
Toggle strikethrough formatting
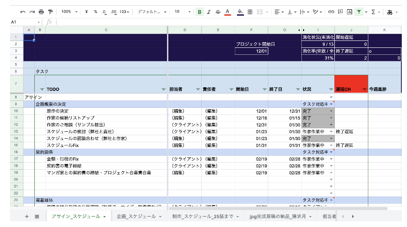point(218,12)
